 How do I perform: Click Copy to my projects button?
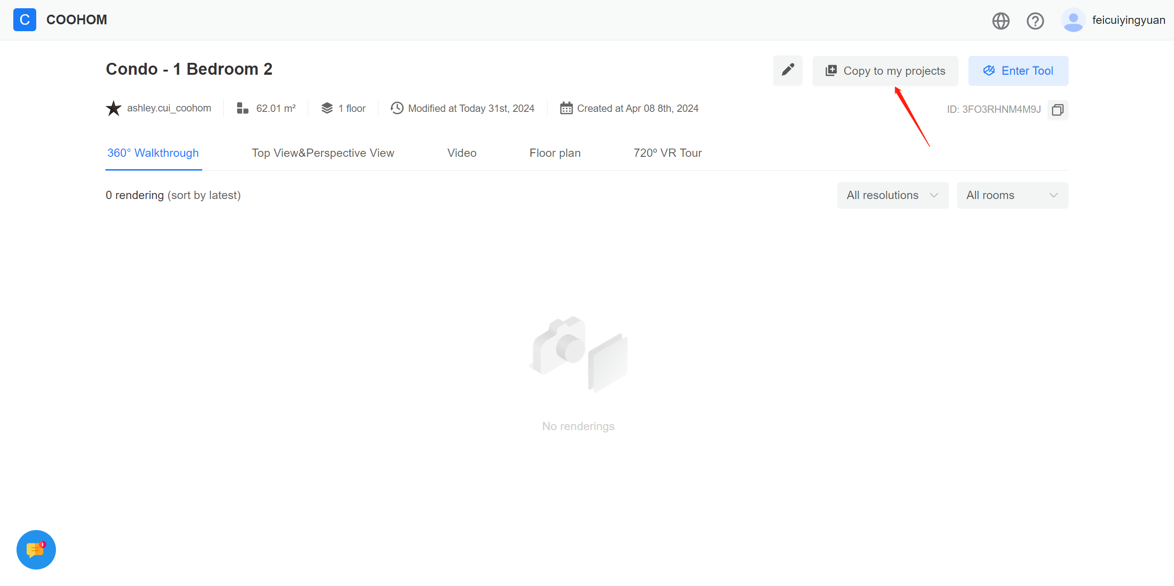(885, 71)
